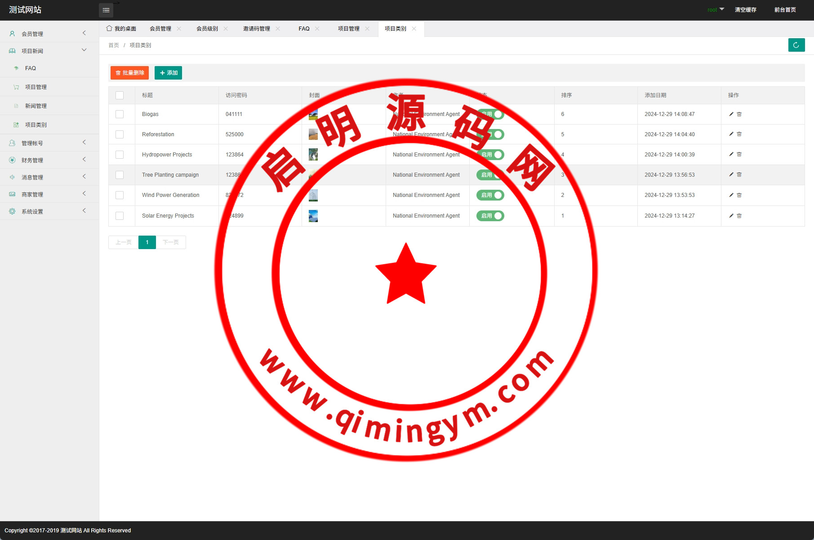Image resolution: width=814 pixels, height=540 pixels.
Task: Click the hamburger menu icon in header
Action: click(106, 10)
